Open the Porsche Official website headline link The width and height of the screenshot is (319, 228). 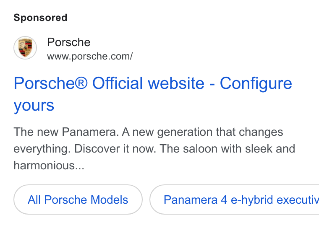click(153, 94)
